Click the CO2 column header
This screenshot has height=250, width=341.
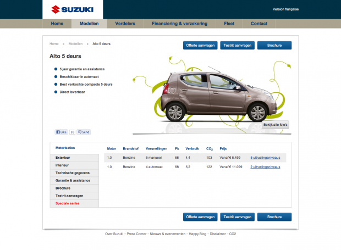[210, 149]
